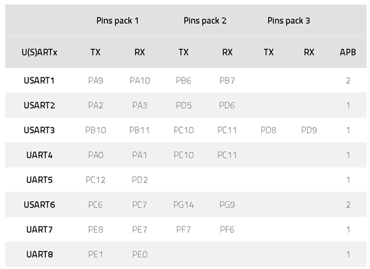Image resolution: width=370 pixels, height=269 pixels.
Task: Click the PD9 cell for USART3
Action: pyautogui.click(x=309, y=130)
